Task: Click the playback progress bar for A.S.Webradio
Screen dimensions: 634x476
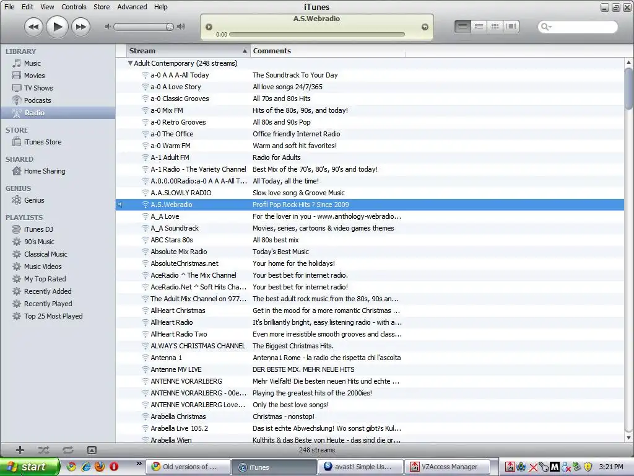Action: coord(317,35)
